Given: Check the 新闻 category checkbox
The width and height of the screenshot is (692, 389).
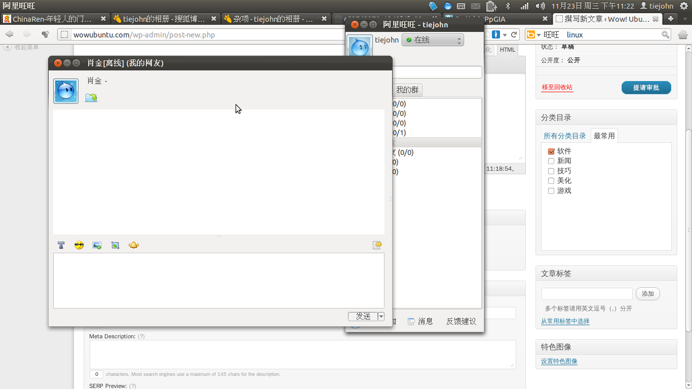Looking at the screenshot, I should [x=551, y=161].
